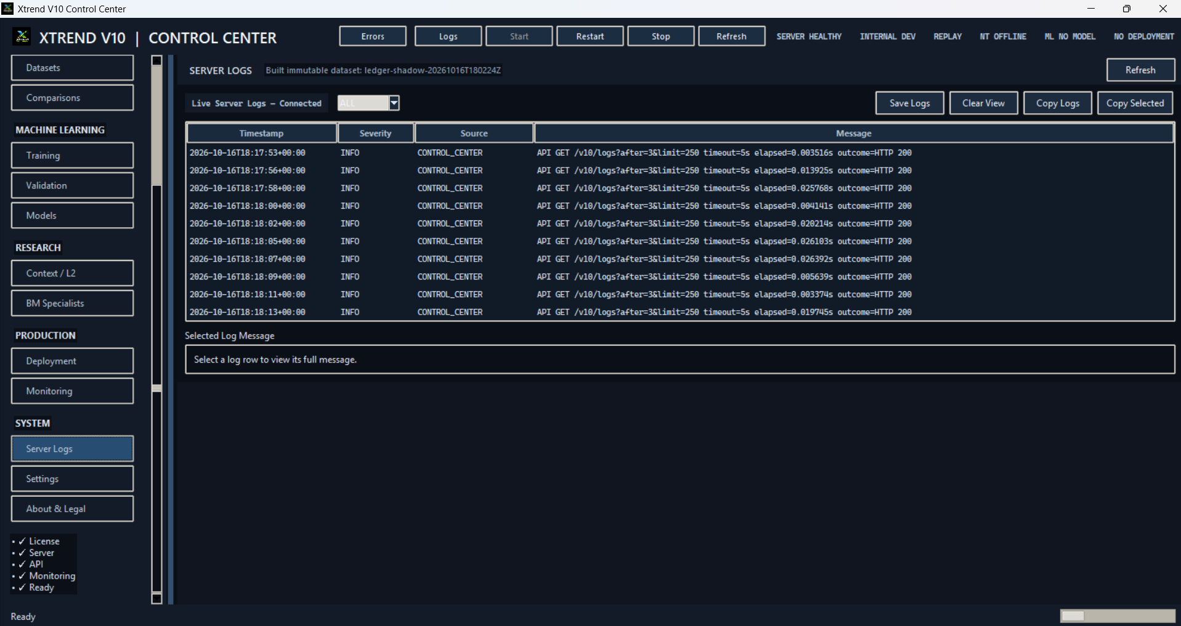Clear the log view
This screenshot has width=1181, height=626.
coord(984,103)
